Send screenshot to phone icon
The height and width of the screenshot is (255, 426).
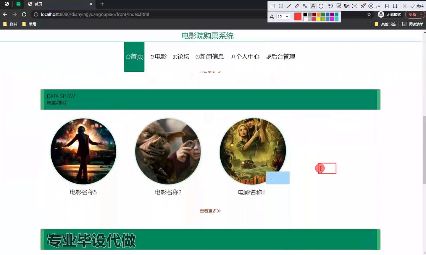(x=387, y=6)
